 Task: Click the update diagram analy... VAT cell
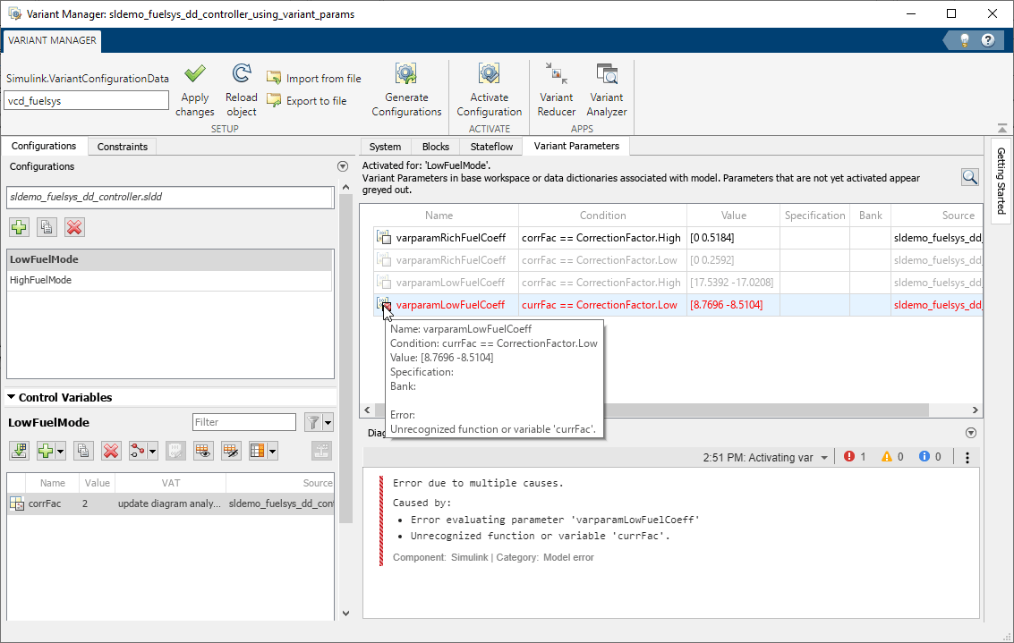(170, 503)
